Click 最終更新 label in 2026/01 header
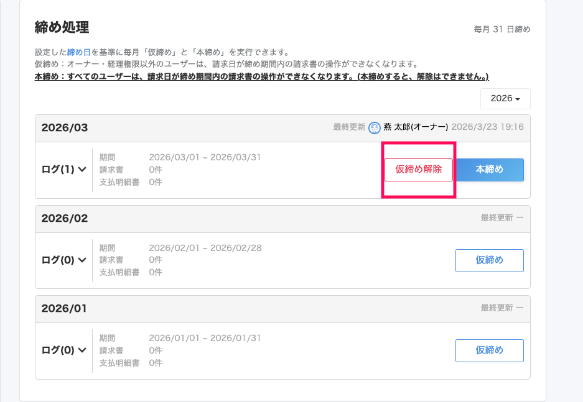583x402 pixels. pos(497,308)
